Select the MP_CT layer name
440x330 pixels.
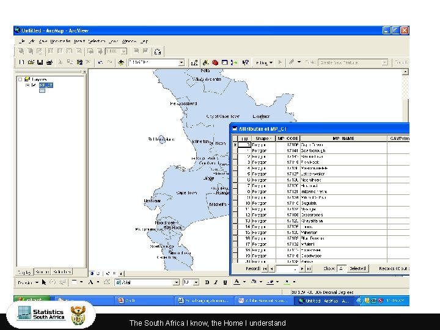[46, 85]
